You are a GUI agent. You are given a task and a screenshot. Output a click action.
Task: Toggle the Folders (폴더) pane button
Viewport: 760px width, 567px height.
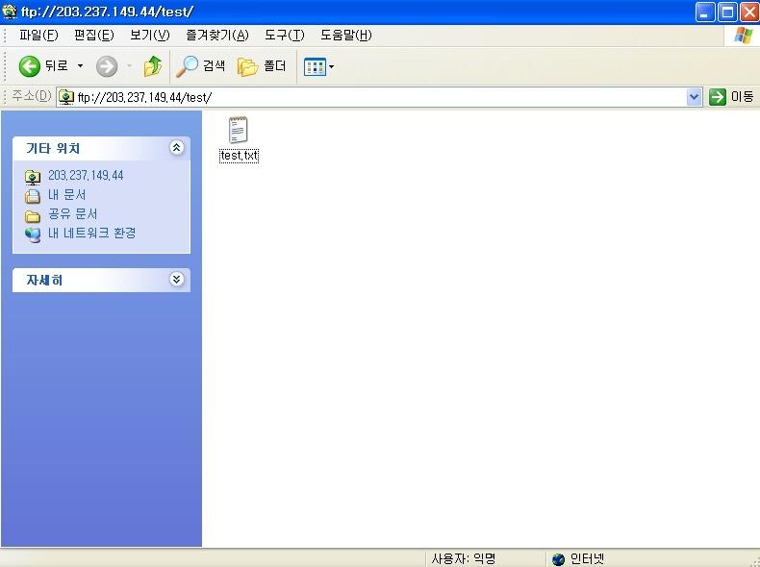262,66
